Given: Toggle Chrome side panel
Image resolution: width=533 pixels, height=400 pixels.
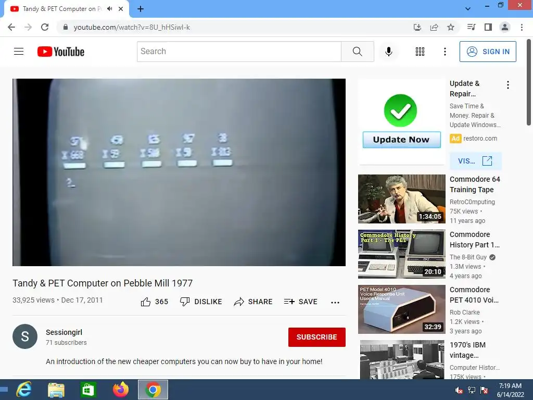Looking at the screenshot, I should click(x=488, y=27).
